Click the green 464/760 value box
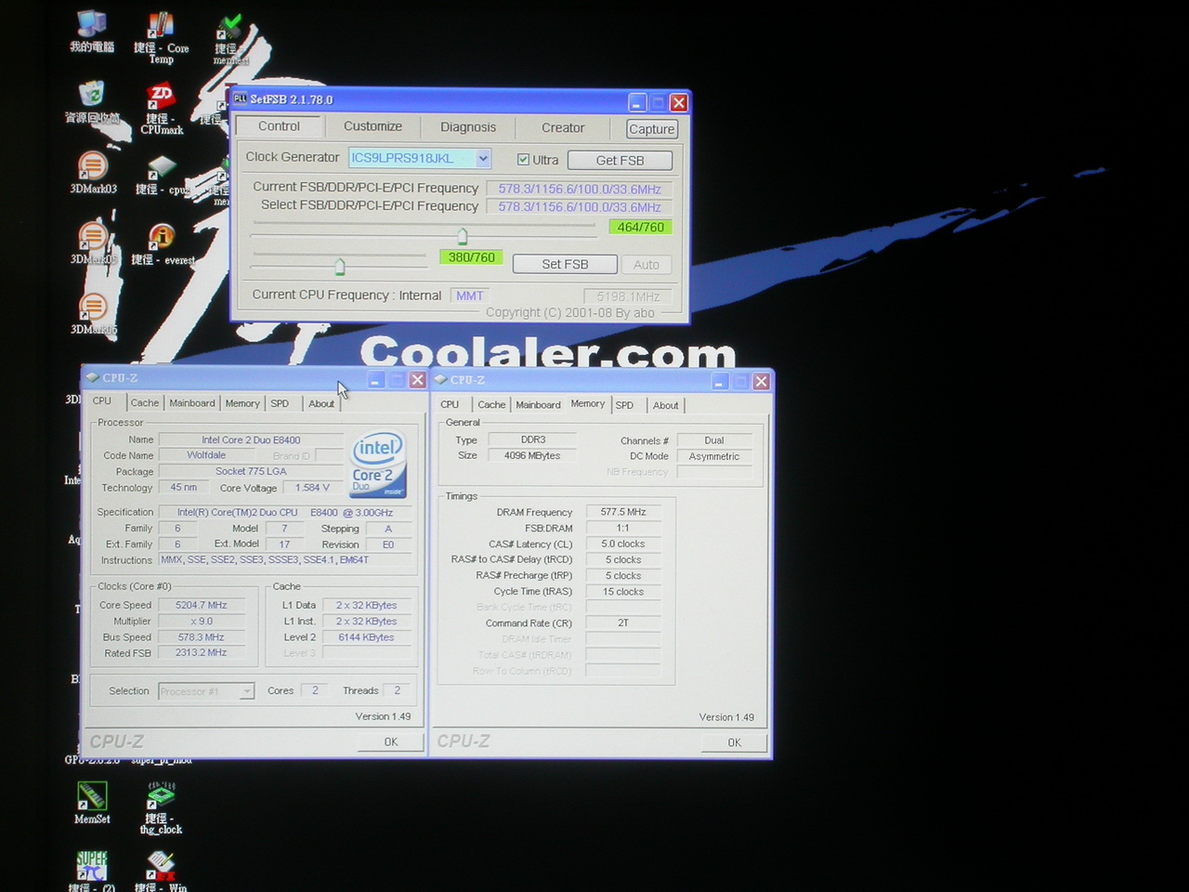Screen dimensions: 1189x892 [640, 227]
